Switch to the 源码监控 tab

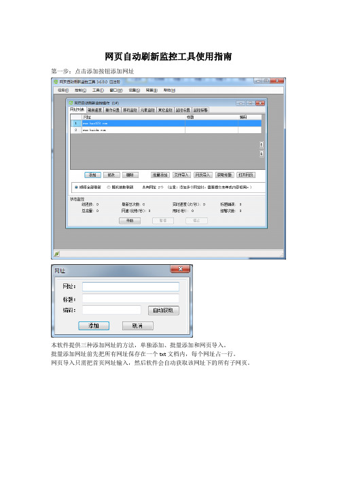click(130, 110)
